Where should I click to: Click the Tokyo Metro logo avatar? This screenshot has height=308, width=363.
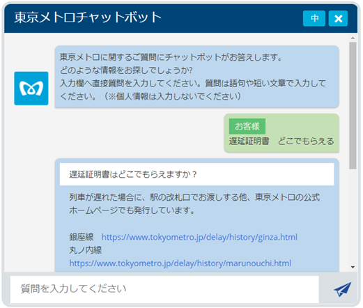click(x=31, y=88)
